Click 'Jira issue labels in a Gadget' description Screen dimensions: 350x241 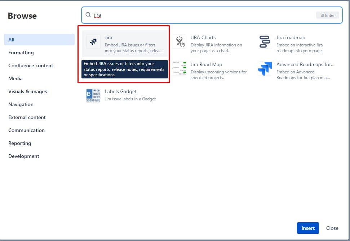[130, 99]
